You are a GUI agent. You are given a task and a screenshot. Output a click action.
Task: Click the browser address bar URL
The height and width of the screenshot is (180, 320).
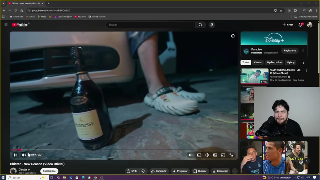point(51,10)
